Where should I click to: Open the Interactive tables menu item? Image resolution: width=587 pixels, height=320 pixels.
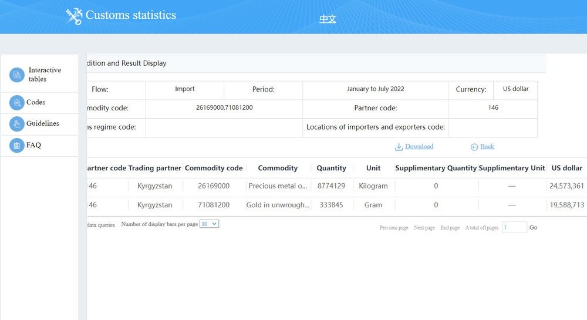coord(45,75)
